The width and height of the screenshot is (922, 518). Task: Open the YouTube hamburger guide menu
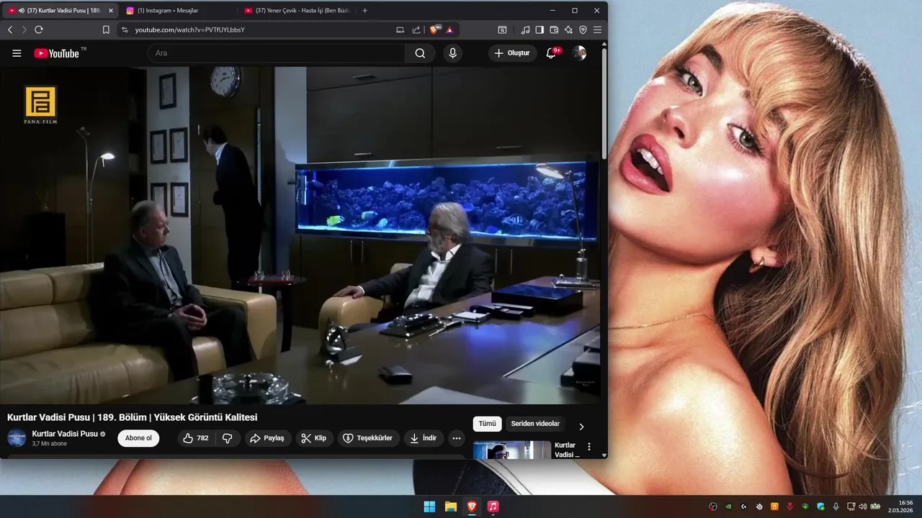(17, 53)
